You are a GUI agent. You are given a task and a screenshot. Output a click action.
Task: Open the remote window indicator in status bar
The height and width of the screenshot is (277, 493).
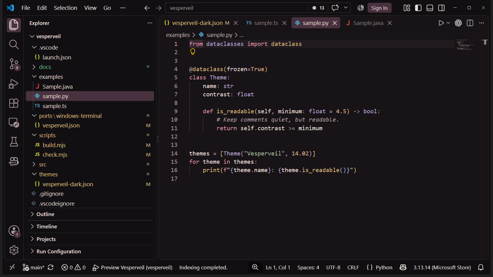[x=12, y=267]
